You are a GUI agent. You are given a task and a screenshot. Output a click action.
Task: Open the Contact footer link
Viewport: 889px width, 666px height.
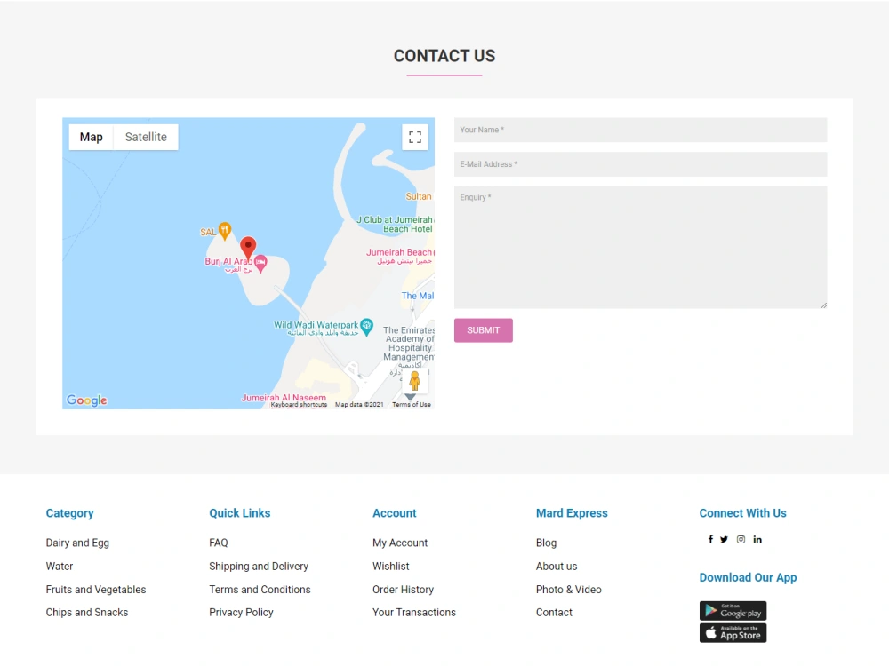tap(554, 612)
